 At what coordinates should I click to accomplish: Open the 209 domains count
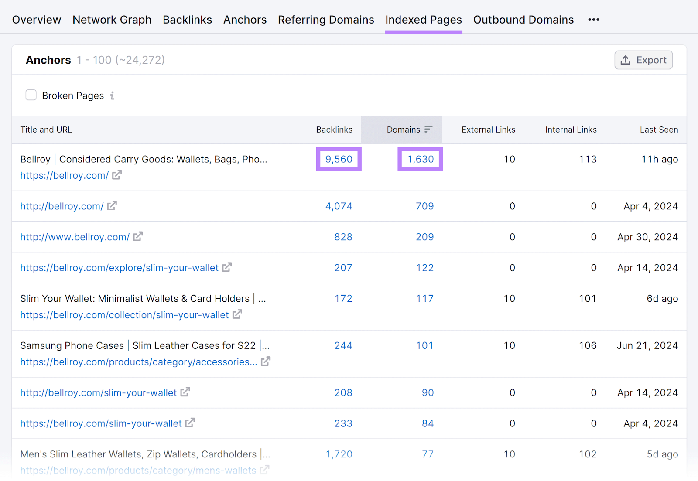coord(424,237)
